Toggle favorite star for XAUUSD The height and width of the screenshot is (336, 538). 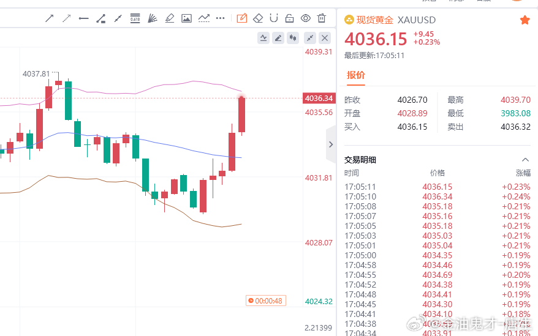pos(525,20)
